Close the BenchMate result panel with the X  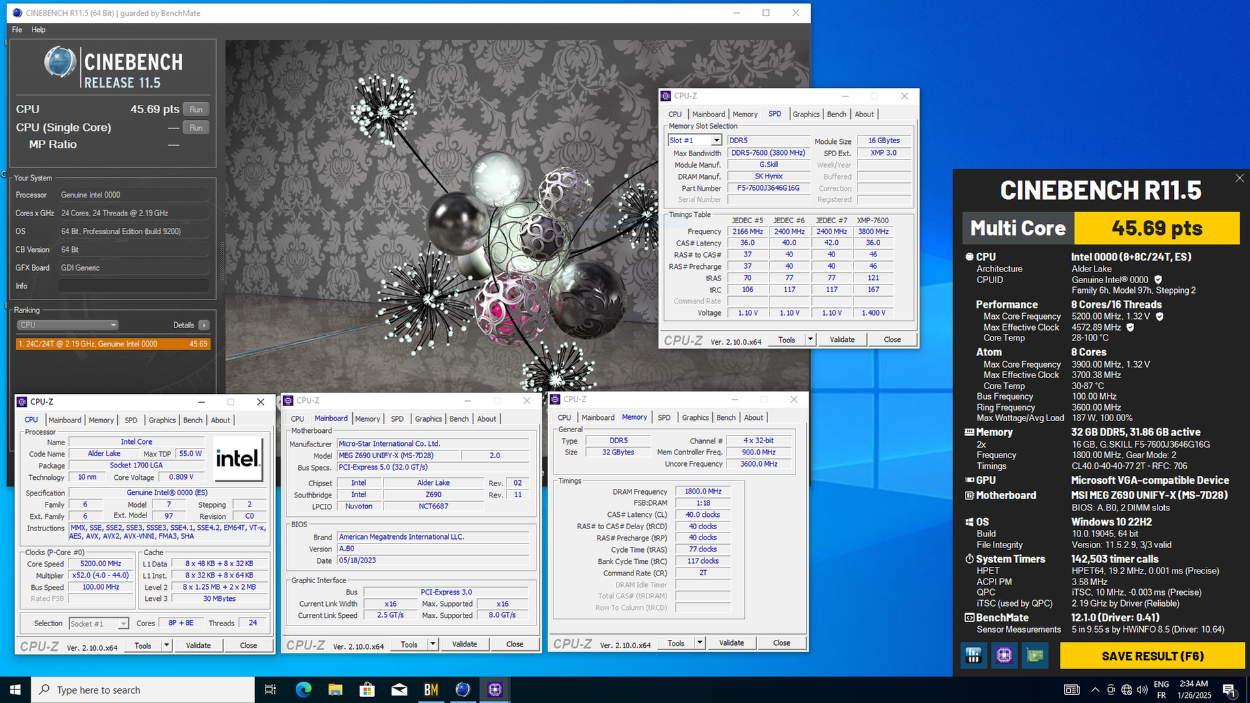coord(1240,178)
